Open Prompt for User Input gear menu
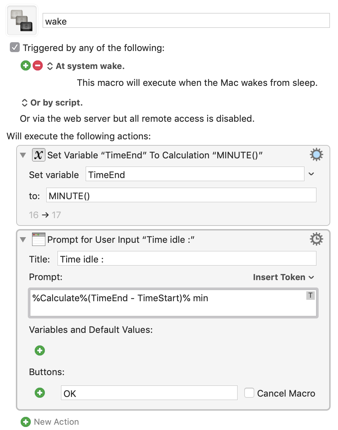The width and height of the screenshot is (338, 430). point(316,239)
